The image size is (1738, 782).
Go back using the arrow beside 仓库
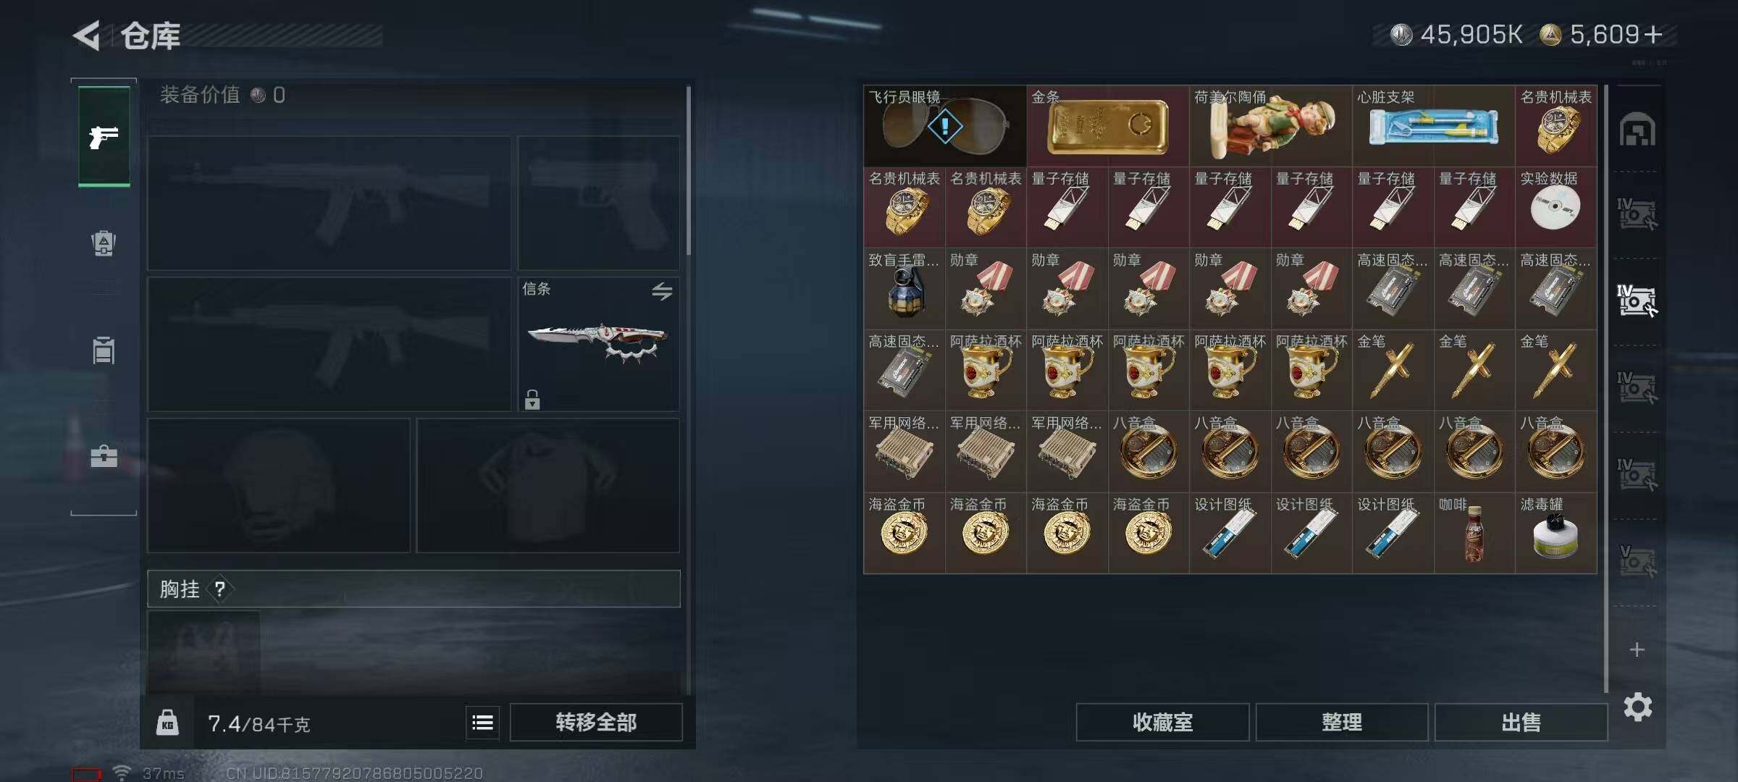click(x=87, y=35)
